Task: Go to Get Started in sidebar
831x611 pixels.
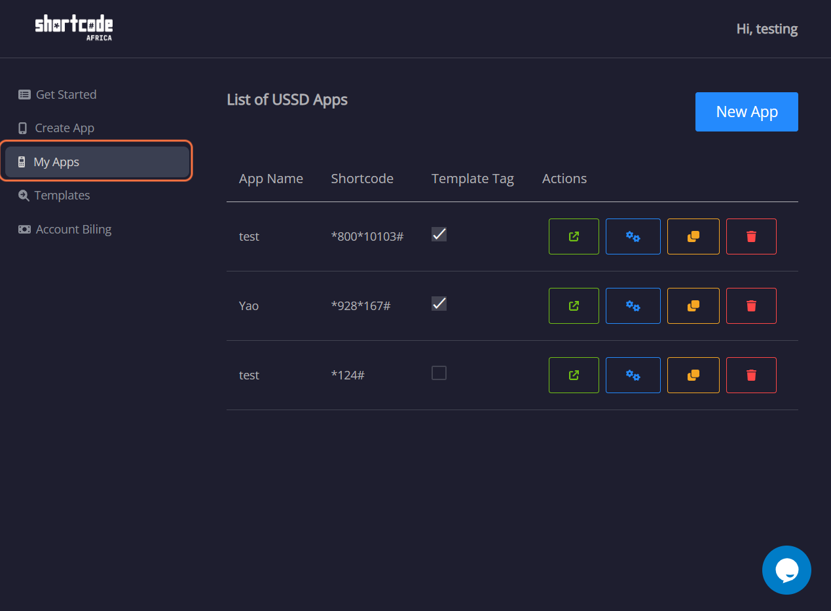Action: (57, 94)
